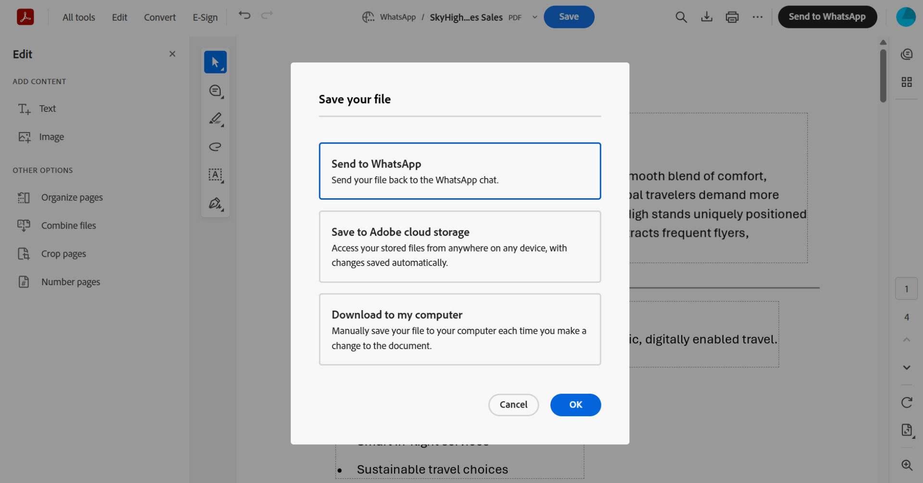Choose Send to WhatsApp save option
This screenshot has height=483, width=923.
(x=460, y=171)
